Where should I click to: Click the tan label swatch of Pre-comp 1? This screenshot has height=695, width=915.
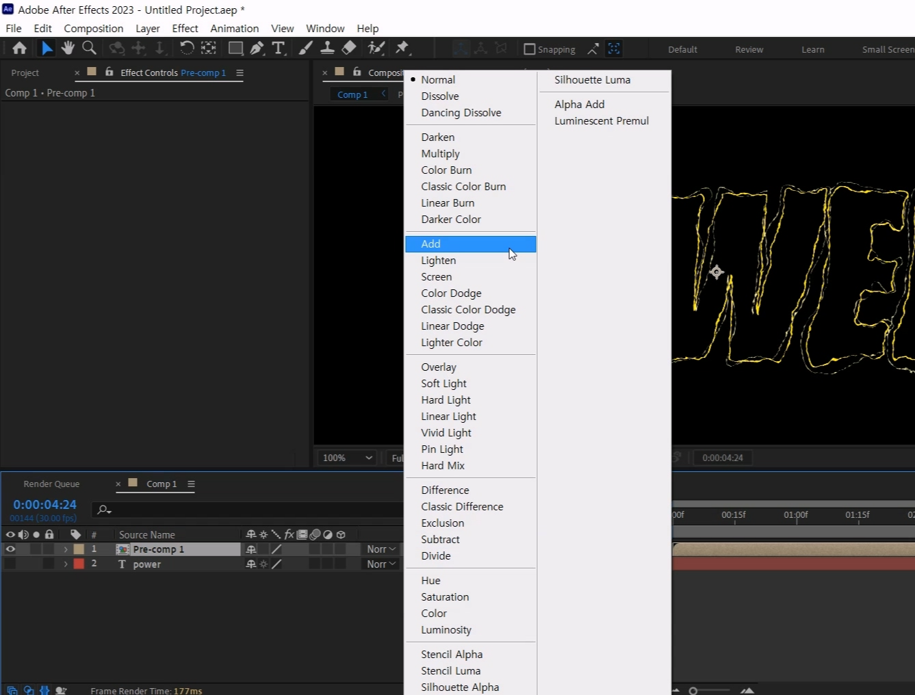pos(79,549)
